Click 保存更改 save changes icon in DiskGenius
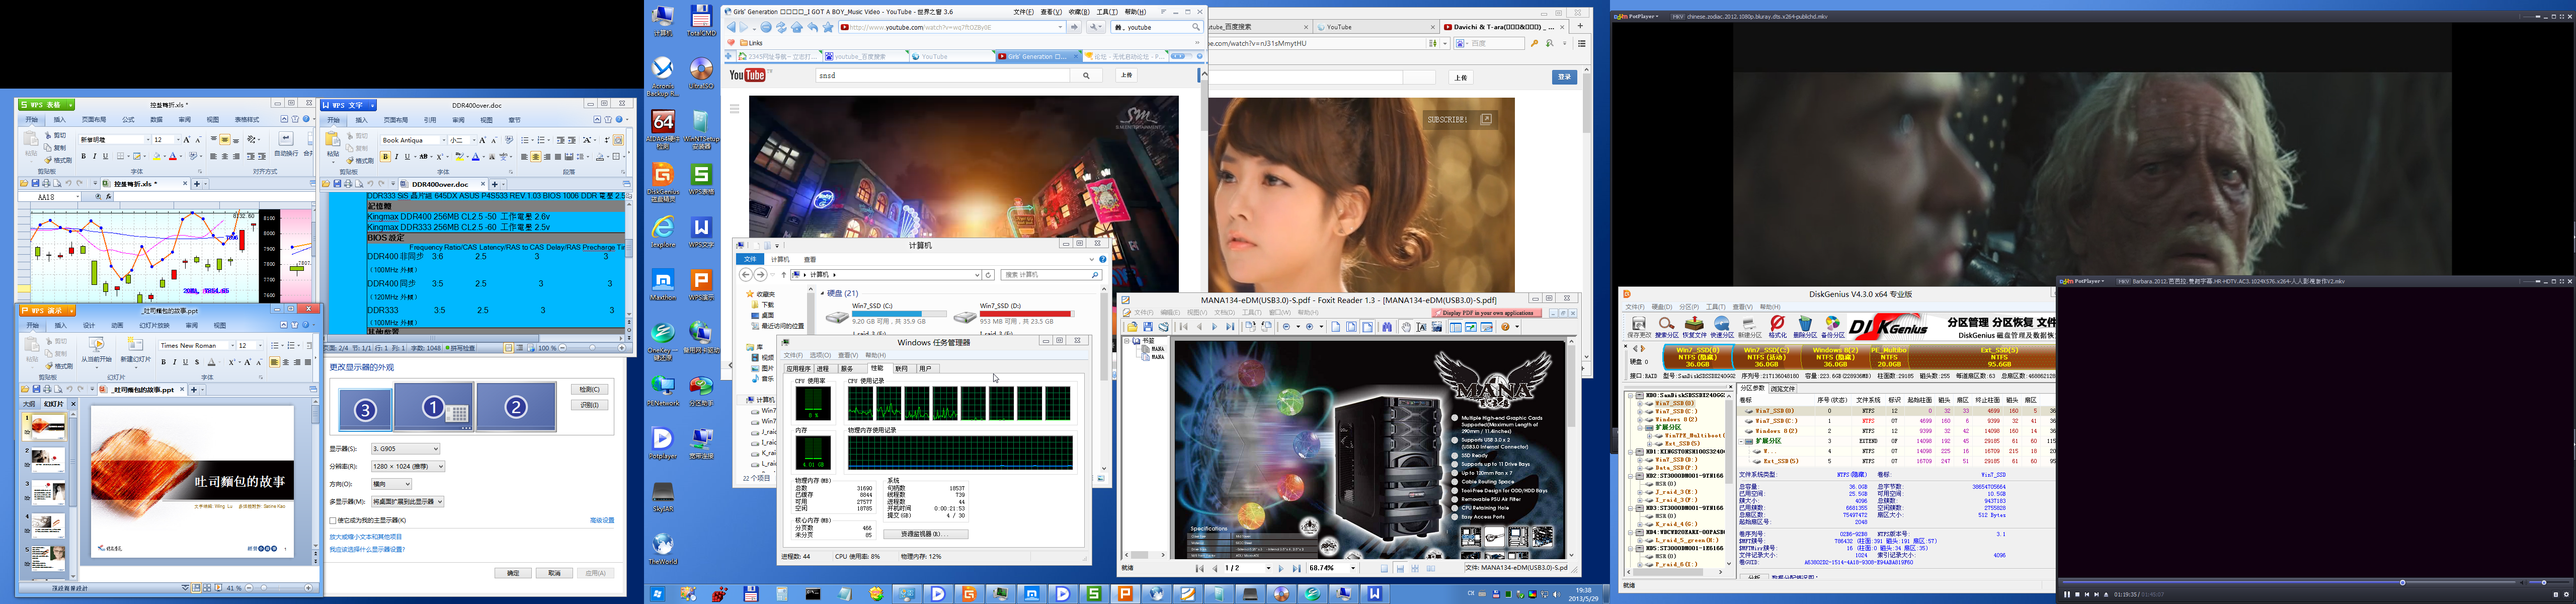Image resolution: width=2576 pixels, height=604 pixels. click(1639, 327)
